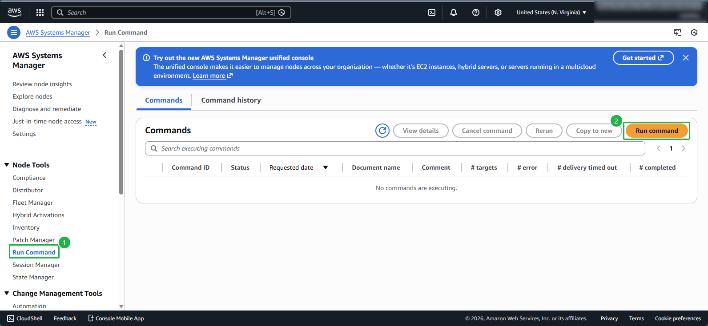
Task: Open Review node insights
Action: [x=42, y=84]
